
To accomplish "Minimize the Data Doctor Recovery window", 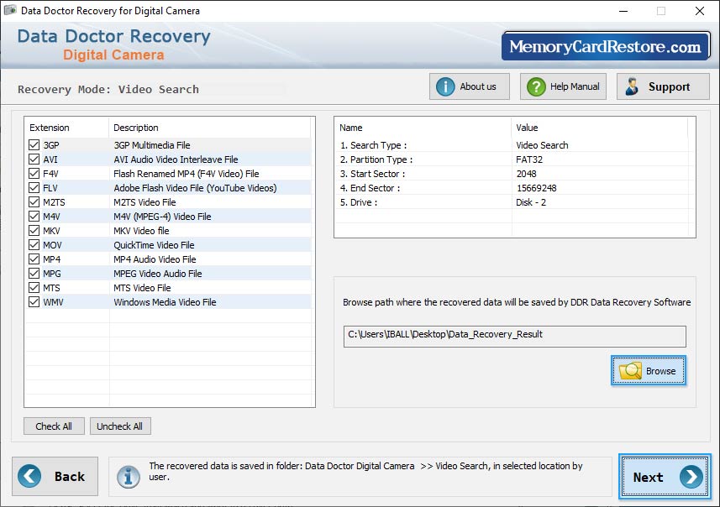I will pos(623,11).
